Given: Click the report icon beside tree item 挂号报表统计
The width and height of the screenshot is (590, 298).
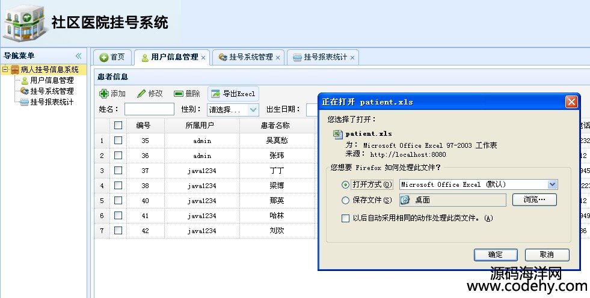Looking at the screenshot, I should click(x=25, y=102).
